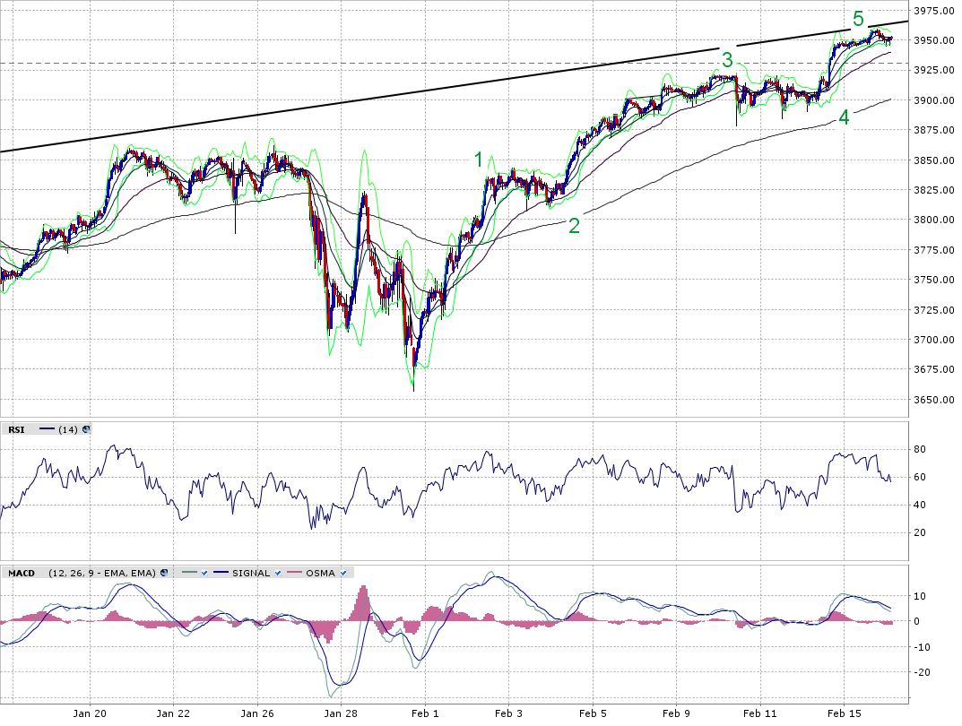Click the 3750.00 price axis label
Screen dimensions: 962x726
pos(934,280)
